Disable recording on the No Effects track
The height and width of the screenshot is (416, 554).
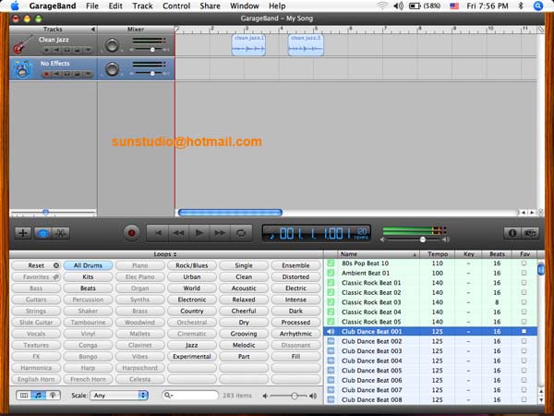46,74
